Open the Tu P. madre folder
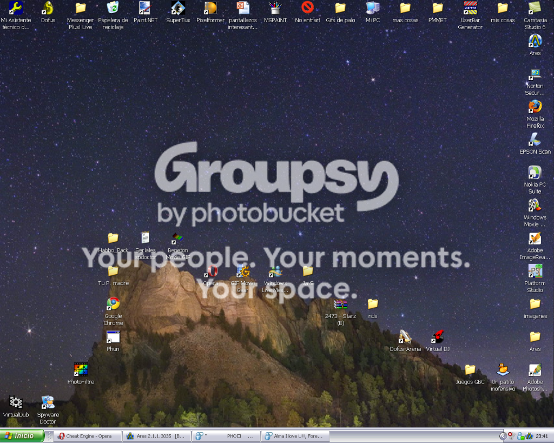This screenshot has height=443, width=554. tap(113, 275)
